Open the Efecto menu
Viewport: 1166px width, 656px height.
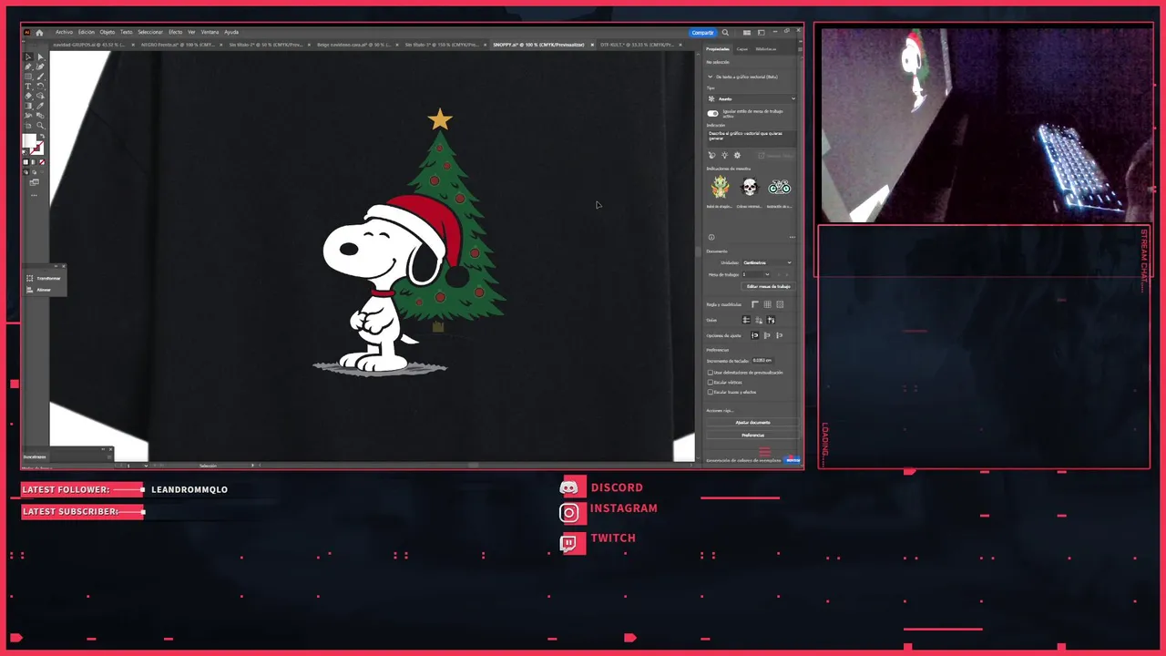tap(175, 32)
